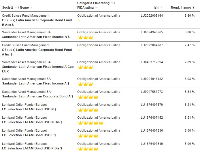Image resolution: width=200 pixels, height=152 pixels.
Task: Click five-crown rating of LO Selection N Dis $
Action: pyautogui.click(x=91, y=123)
